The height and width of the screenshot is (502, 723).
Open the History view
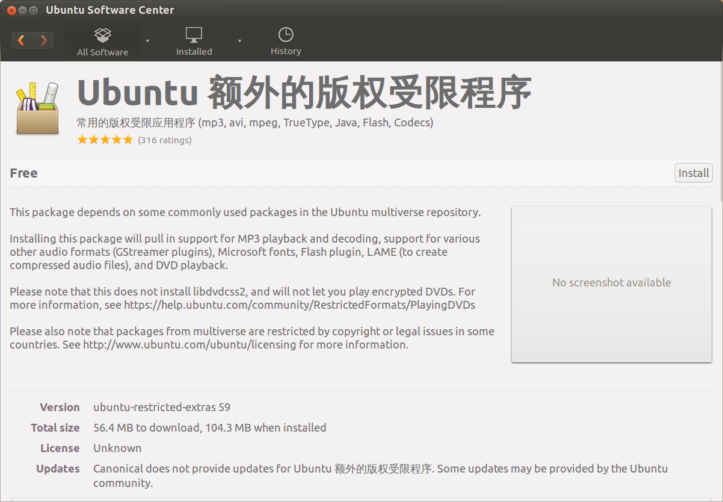pyautogui.click(x=286, y=42)
